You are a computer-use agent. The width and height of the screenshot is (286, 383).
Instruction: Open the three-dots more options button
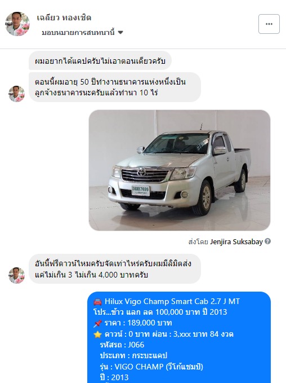pyautogui.click(x=269, y=24)
